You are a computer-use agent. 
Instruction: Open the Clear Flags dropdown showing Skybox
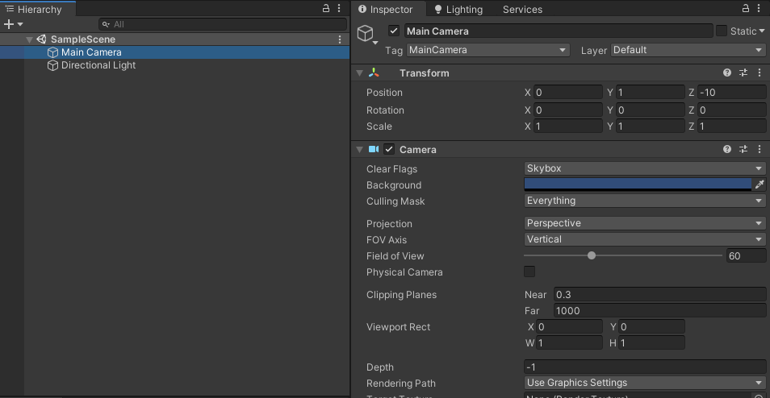coord(645,168)
